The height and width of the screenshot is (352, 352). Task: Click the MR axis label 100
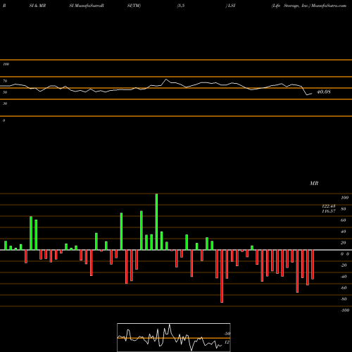(345, 198)
